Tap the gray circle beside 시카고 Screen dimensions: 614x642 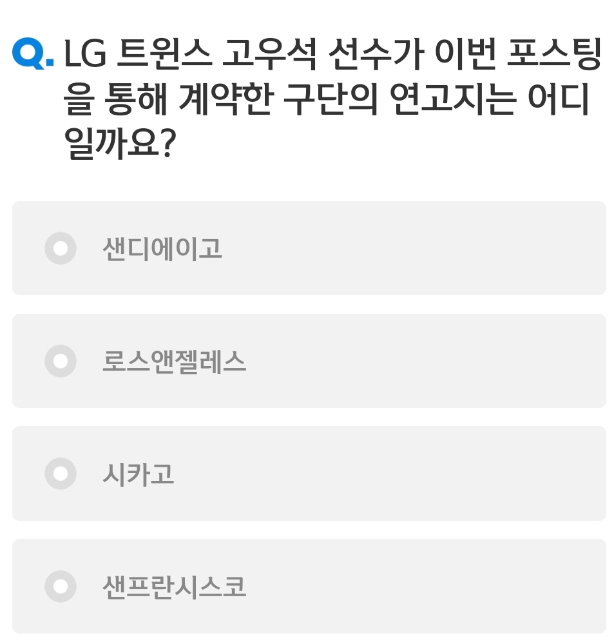tap(61, 474)
